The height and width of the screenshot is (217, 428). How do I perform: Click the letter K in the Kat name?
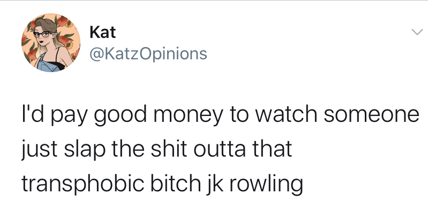click(94, 32)
